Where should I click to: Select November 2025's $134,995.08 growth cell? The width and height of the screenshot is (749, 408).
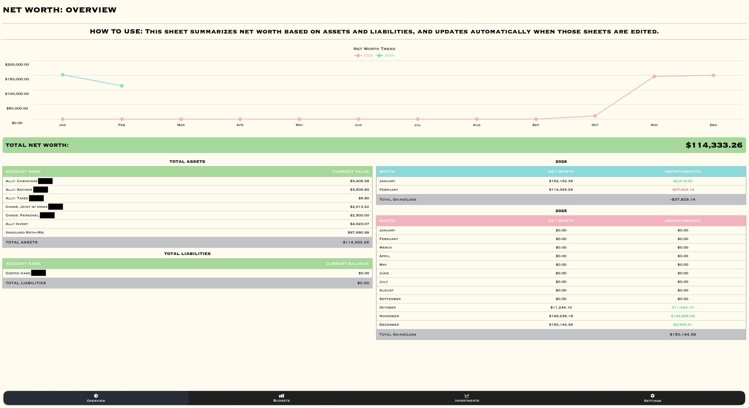click(x=682, y=316)
